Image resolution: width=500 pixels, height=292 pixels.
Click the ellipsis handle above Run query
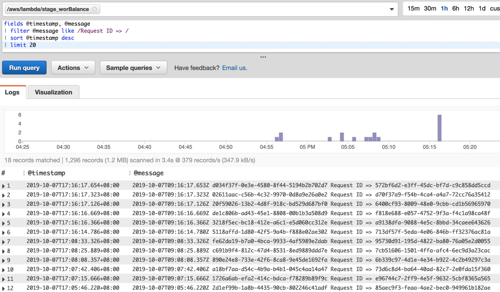tap(263, 56)
